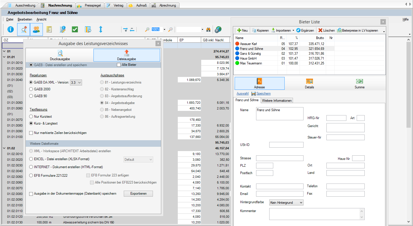Viewport: 413px width, 226px height.
Task: Open the Summe section icon
Action: 359,84
